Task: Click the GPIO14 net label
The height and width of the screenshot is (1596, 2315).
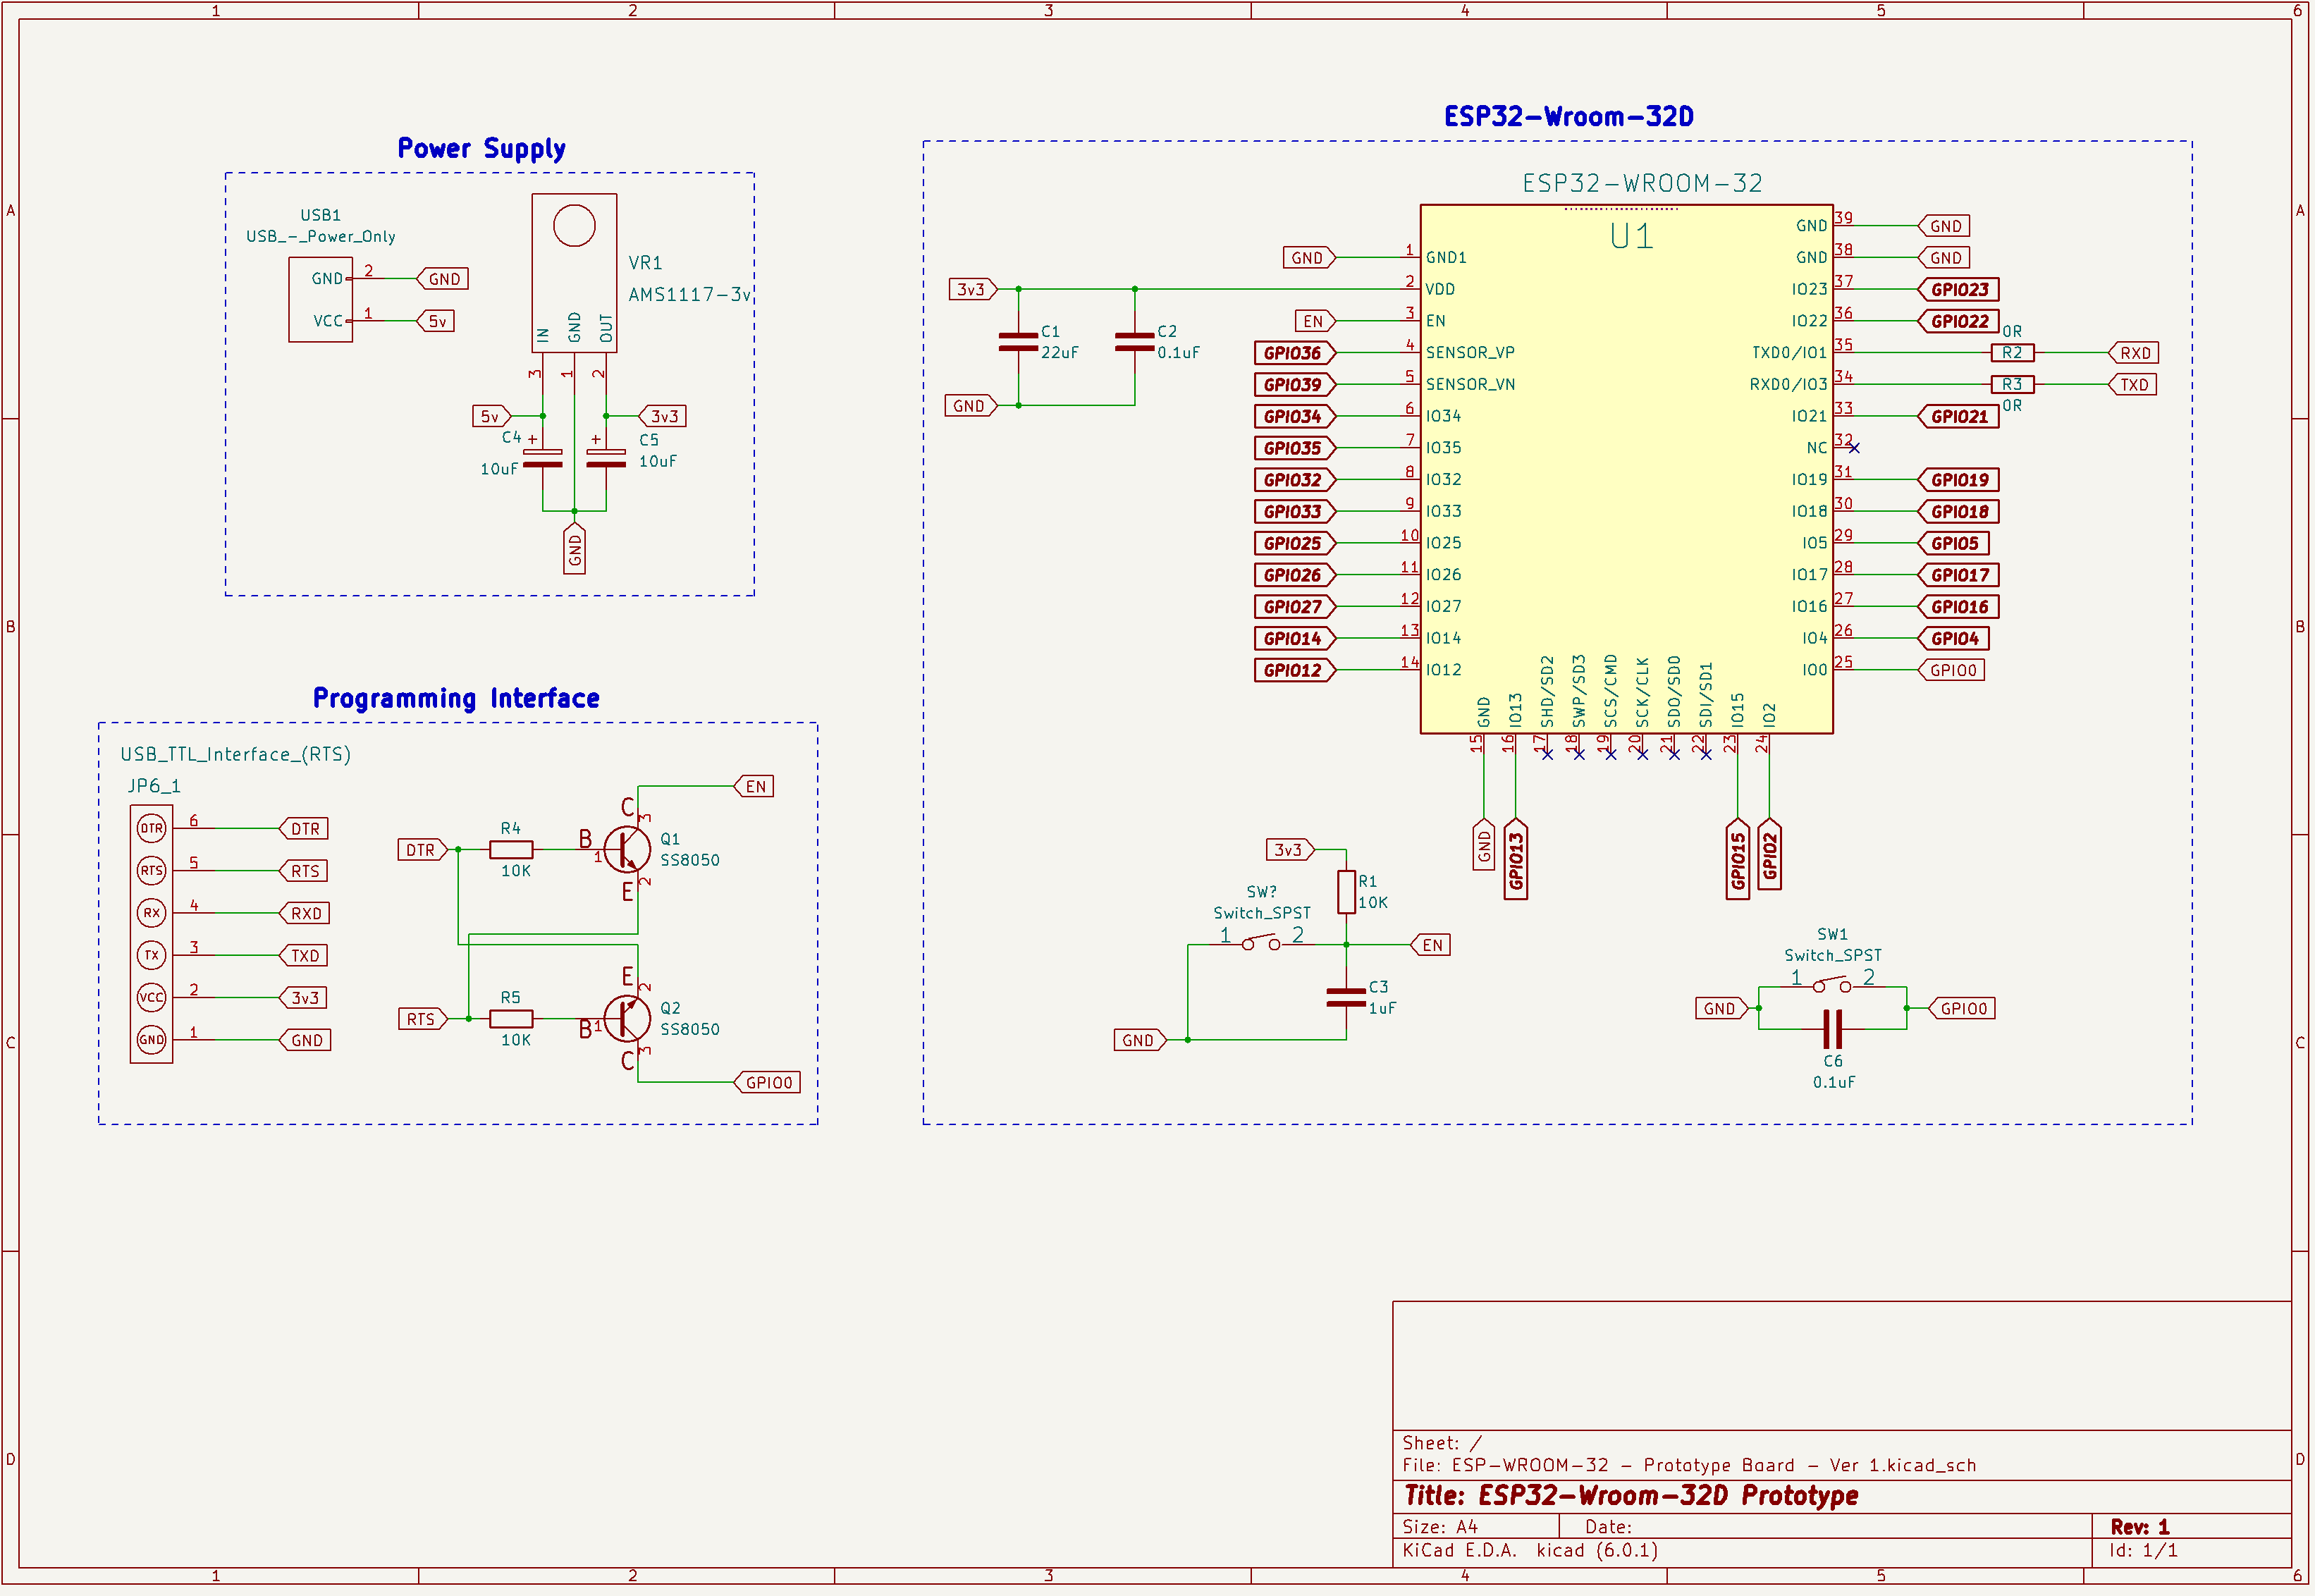Action: coord(1295,639)
